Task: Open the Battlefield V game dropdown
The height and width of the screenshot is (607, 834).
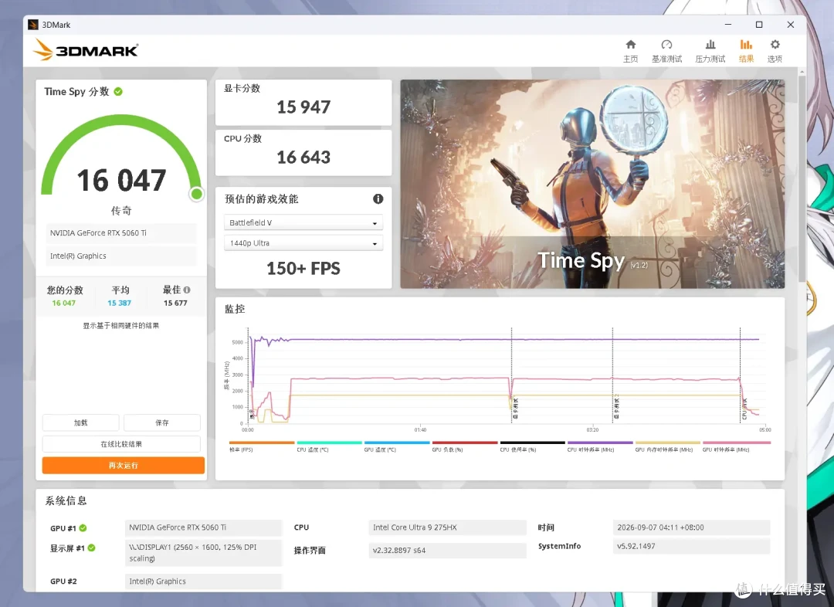Action: click(303, 222)
